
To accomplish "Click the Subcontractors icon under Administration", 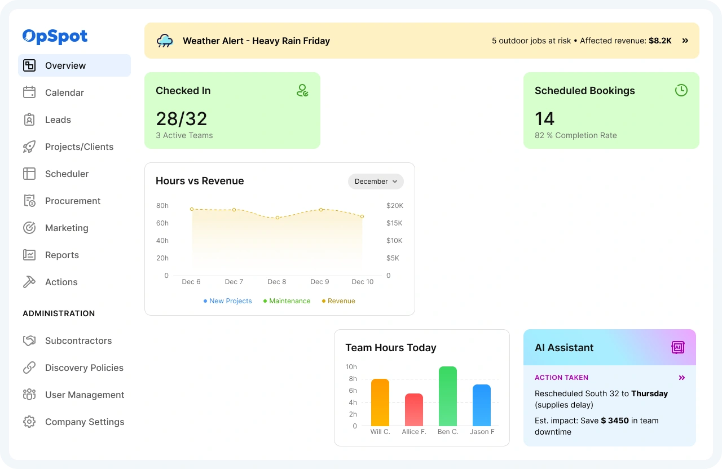I will pos(29,340).
